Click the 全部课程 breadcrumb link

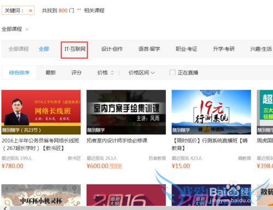(12, 29)
